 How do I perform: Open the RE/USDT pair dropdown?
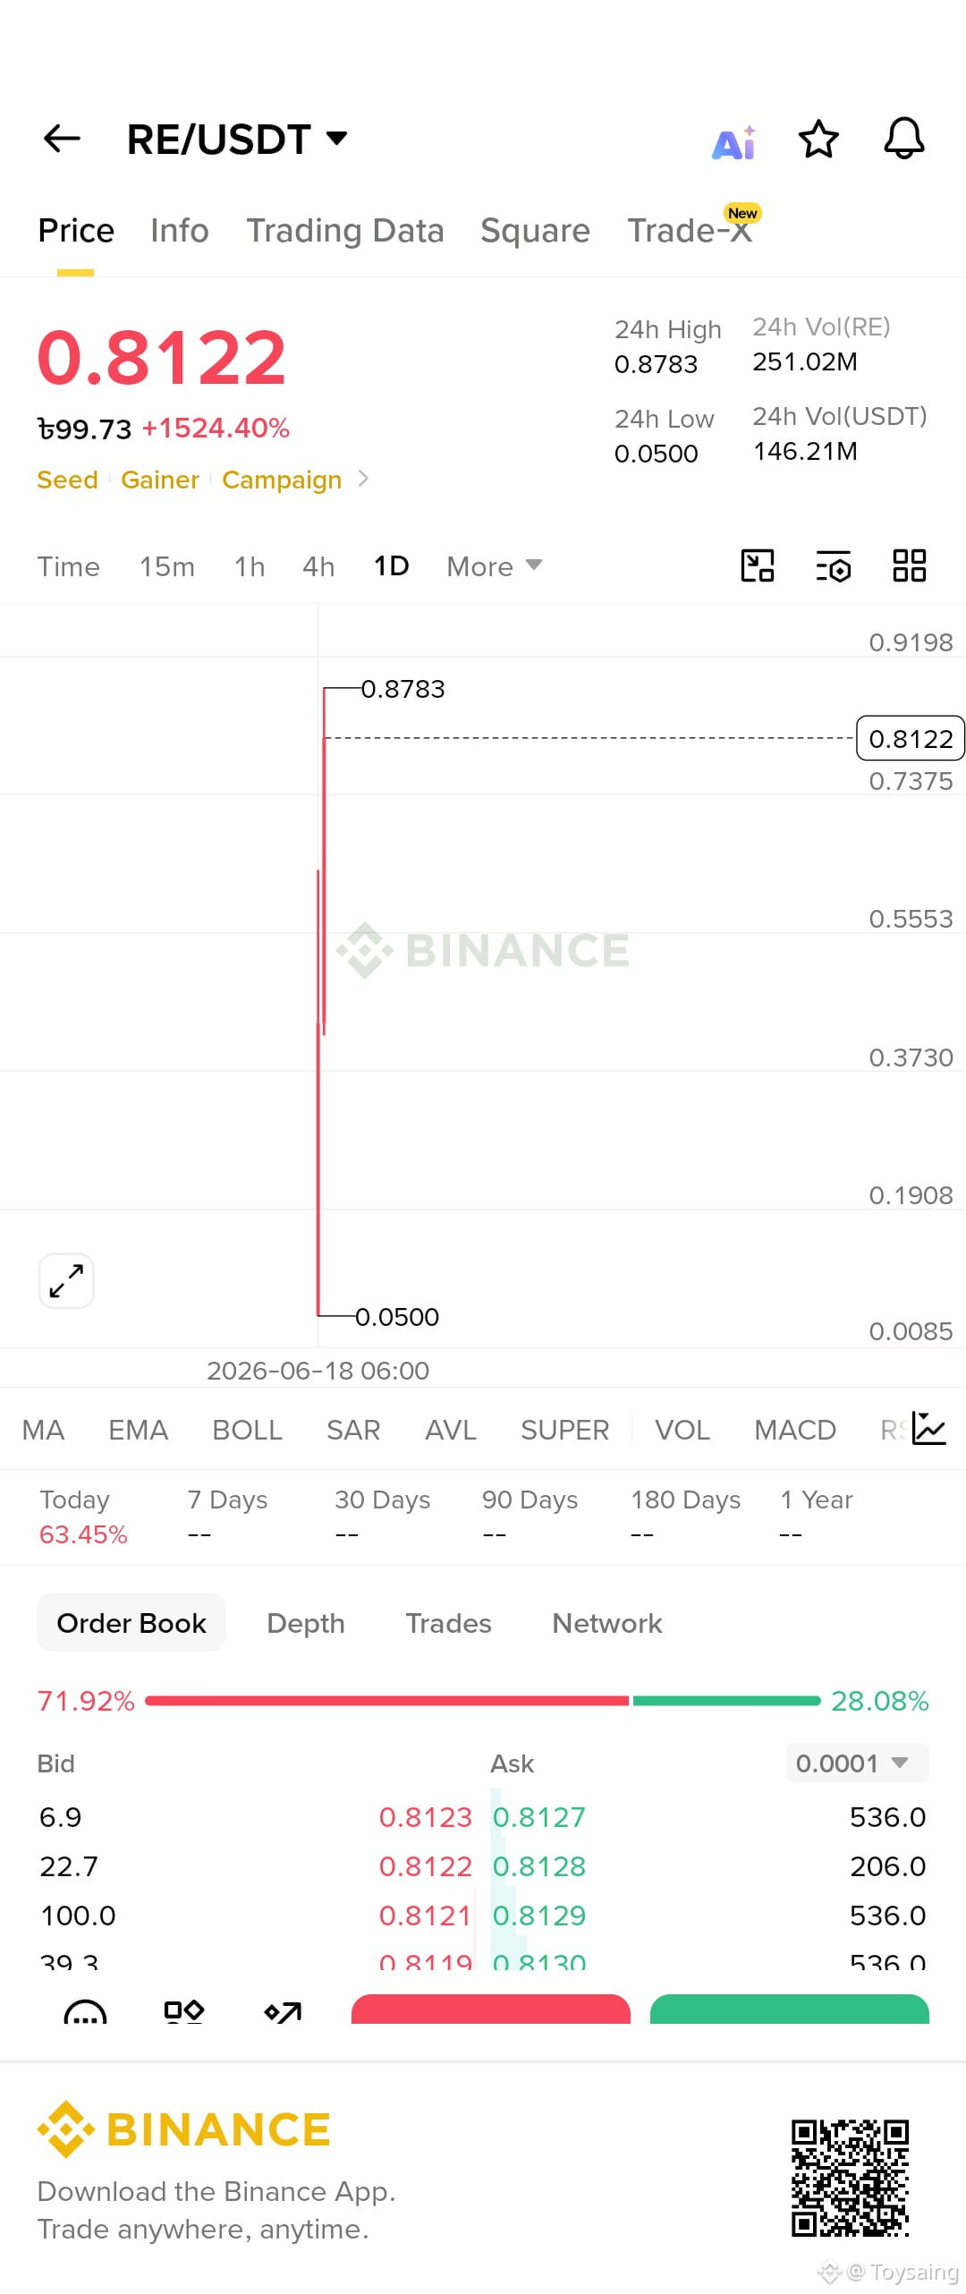point(237,140)
